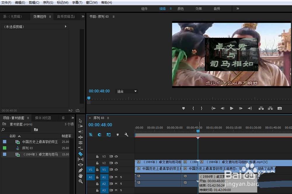Add a marker in the program monitor

[183, 108]
